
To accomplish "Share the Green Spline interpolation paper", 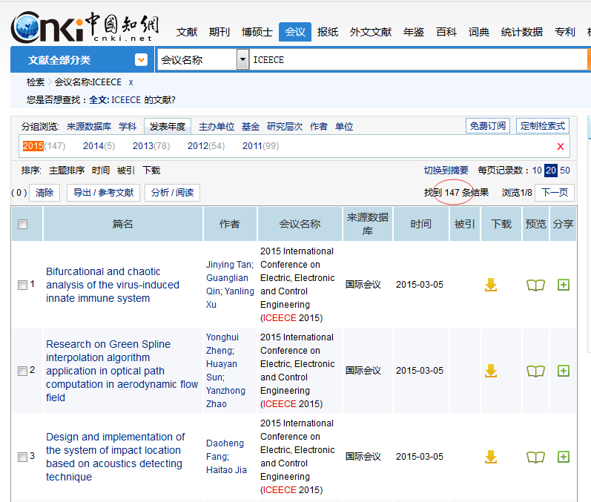I will pyautogui.click(x=563, y=371).
